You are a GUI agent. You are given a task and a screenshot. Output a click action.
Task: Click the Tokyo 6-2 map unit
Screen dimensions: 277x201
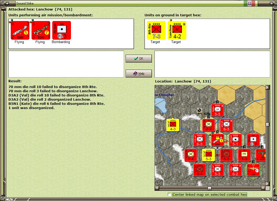pos(235,170)
